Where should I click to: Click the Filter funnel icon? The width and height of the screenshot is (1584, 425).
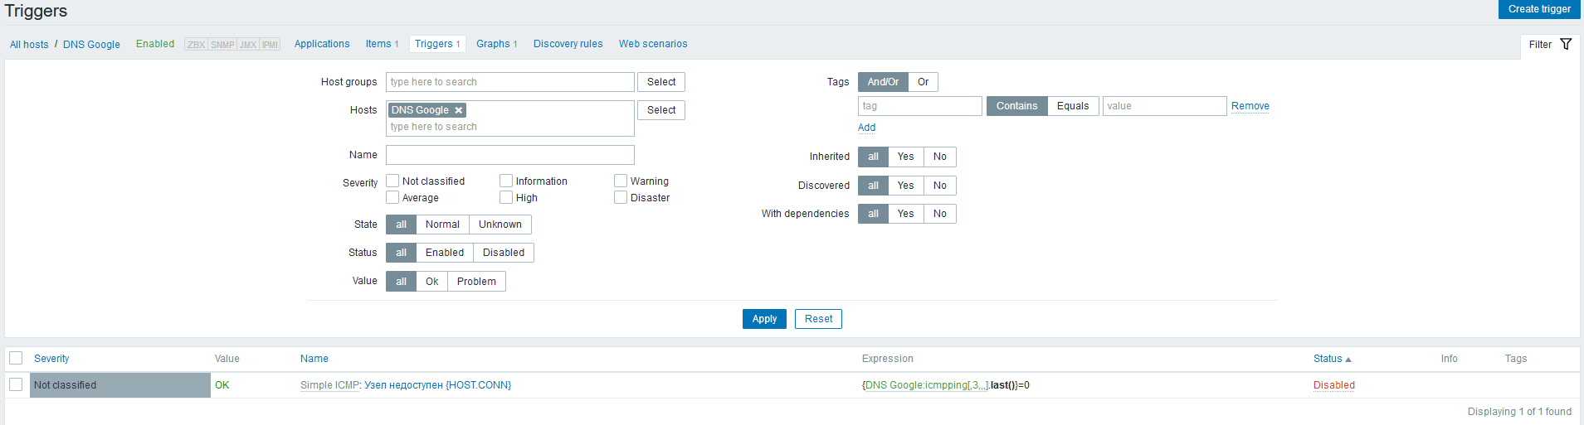(1566, 44)
